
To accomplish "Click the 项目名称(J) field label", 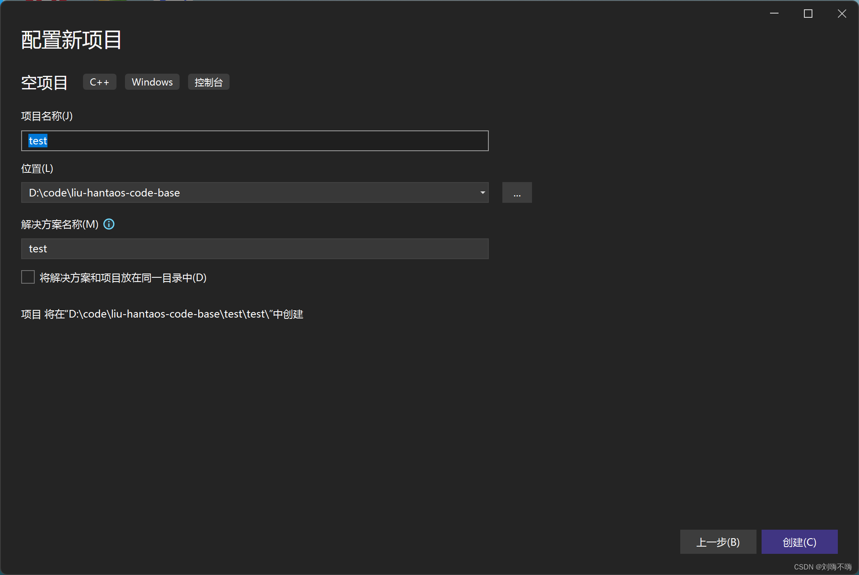I will (47, 116).
